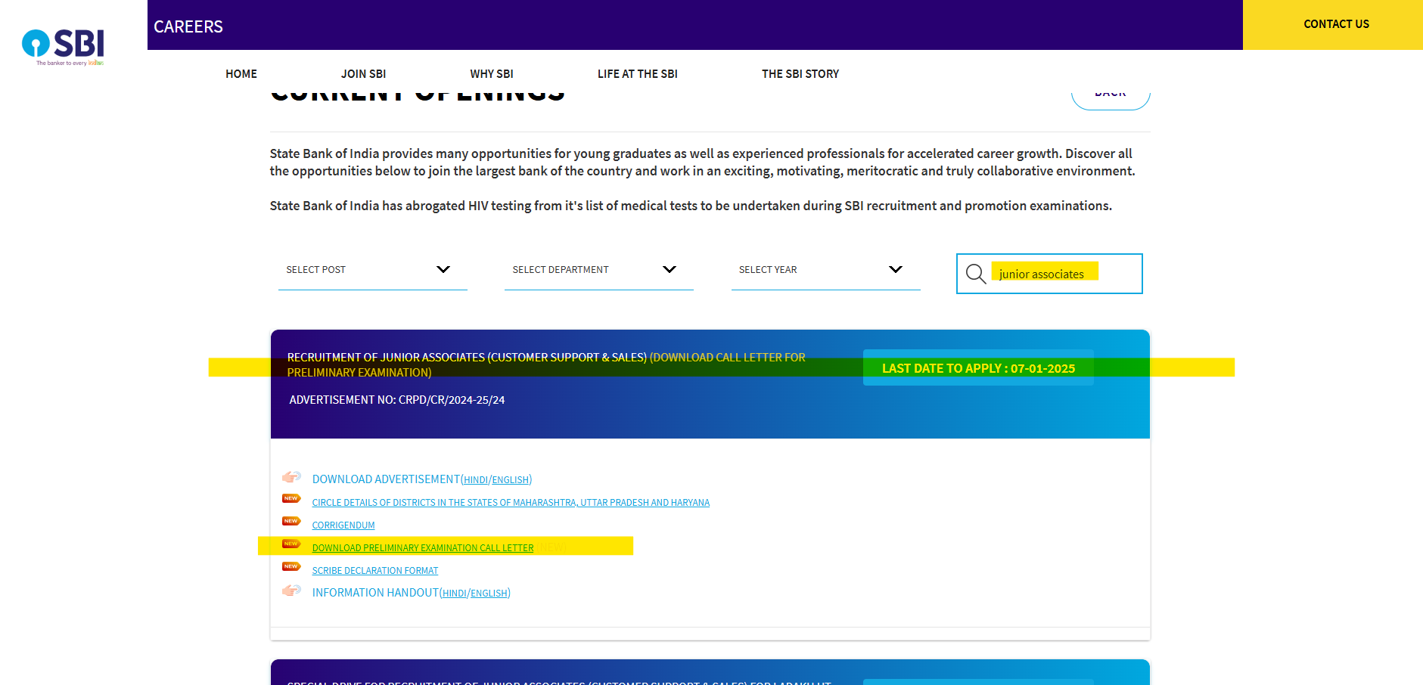This screenshot has height=685, width=1423.
Task: Click the pointing hand icon beside Information Handout
Action: point(291,590)
